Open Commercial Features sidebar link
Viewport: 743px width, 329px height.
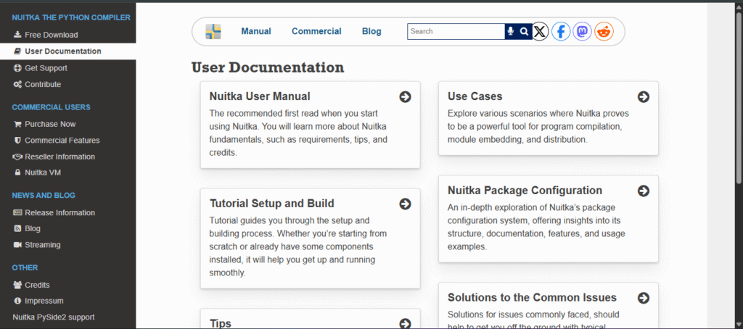click(x=62, y=140)
